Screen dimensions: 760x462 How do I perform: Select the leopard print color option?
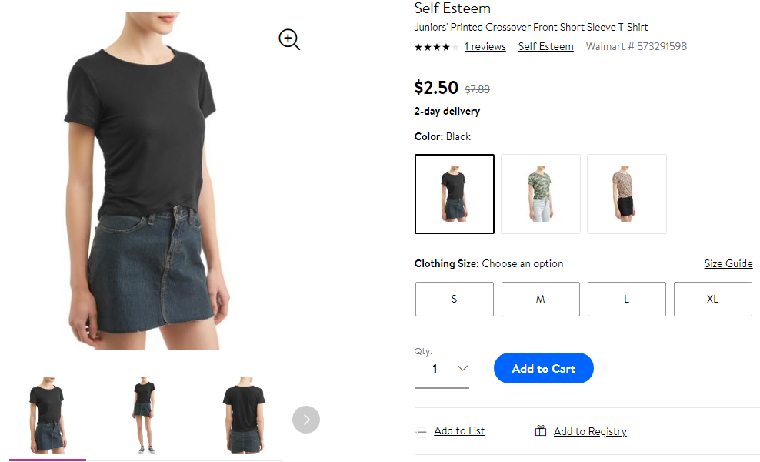coord(627,194)
